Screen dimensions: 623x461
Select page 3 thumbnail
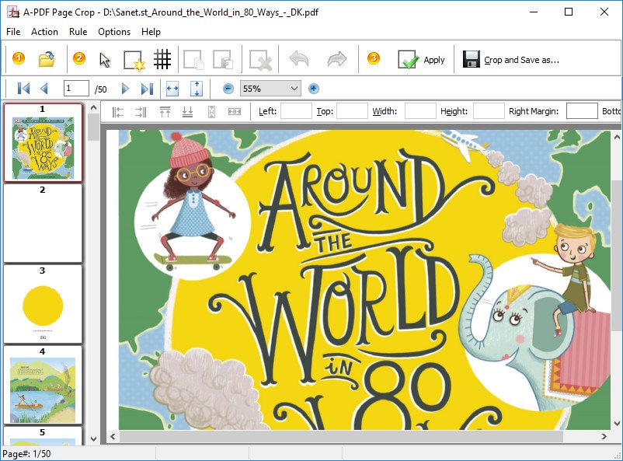tap(43, 304)
